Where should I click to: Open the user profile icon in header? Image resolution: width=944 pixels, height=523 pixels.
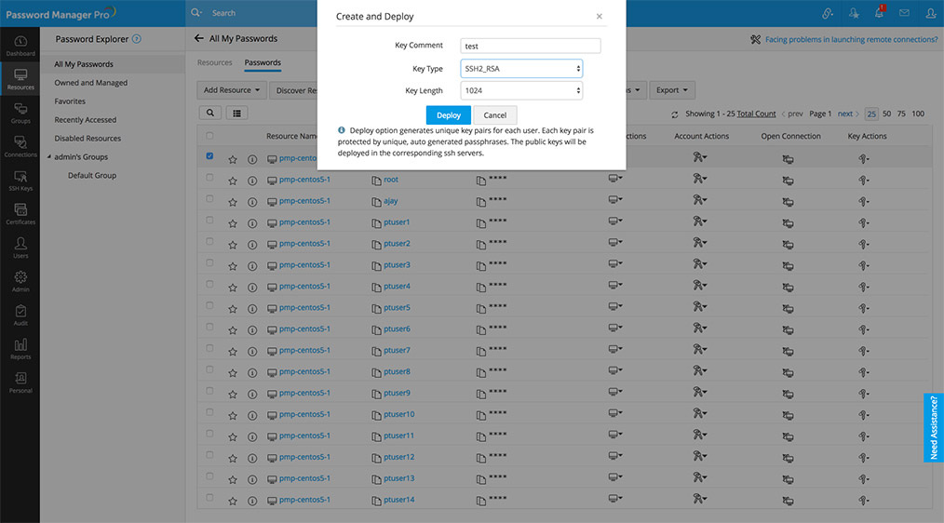tap(931, 13)
